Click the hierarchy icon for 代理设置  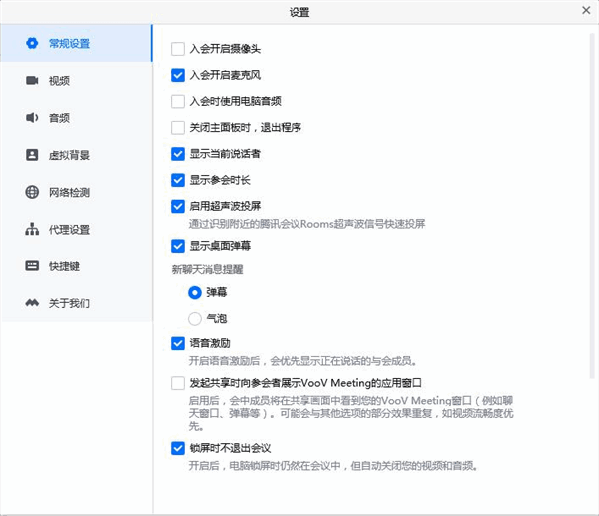(x=32, y=229)
